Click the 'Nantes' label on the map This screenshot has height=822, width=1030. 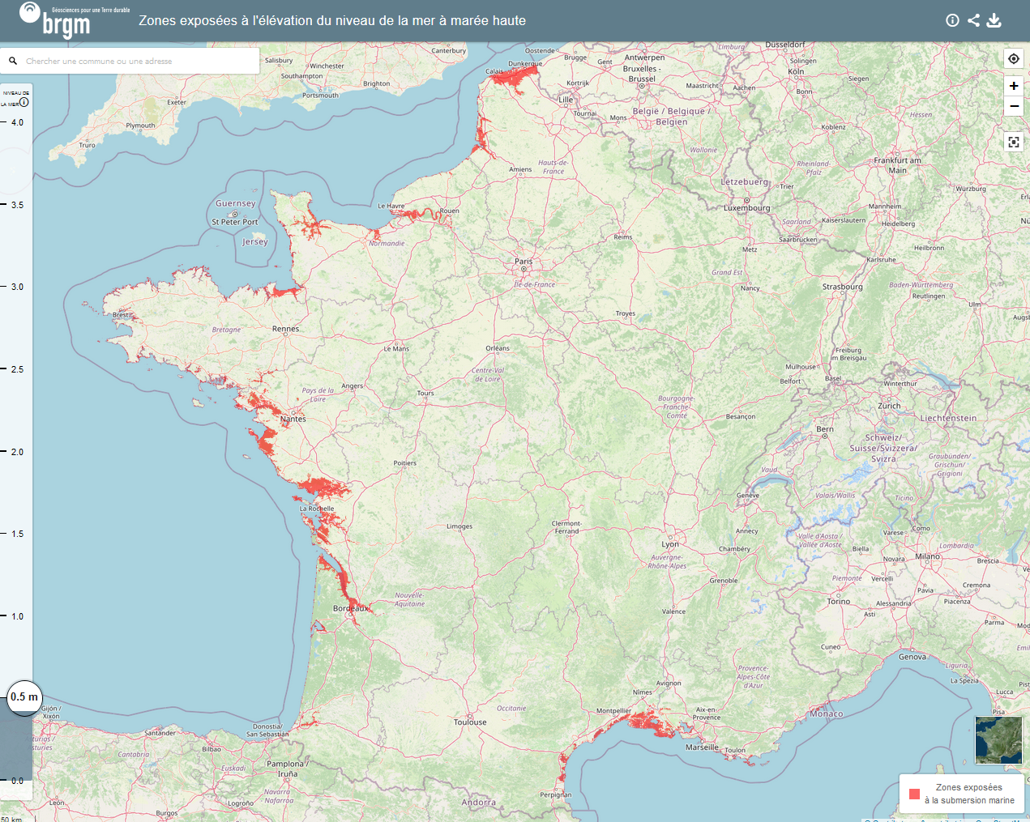[293, 419]
